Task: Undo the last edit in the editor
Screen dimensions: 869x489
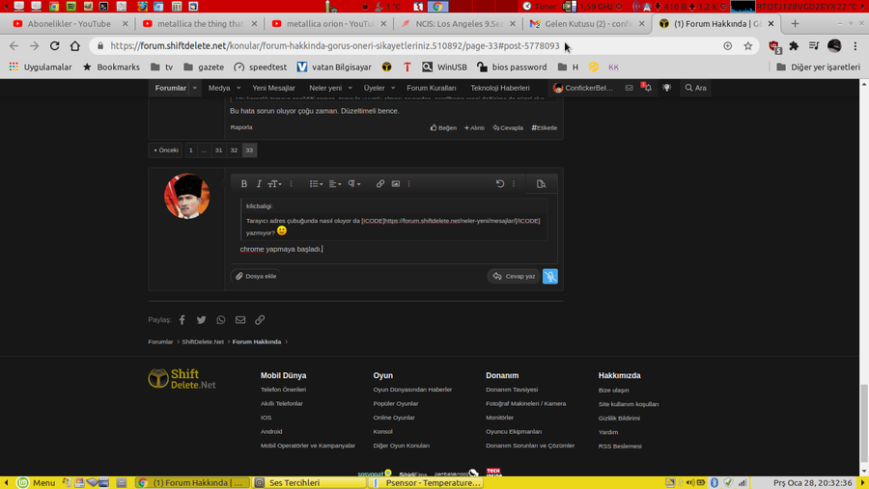Action: tap(500, 184)
